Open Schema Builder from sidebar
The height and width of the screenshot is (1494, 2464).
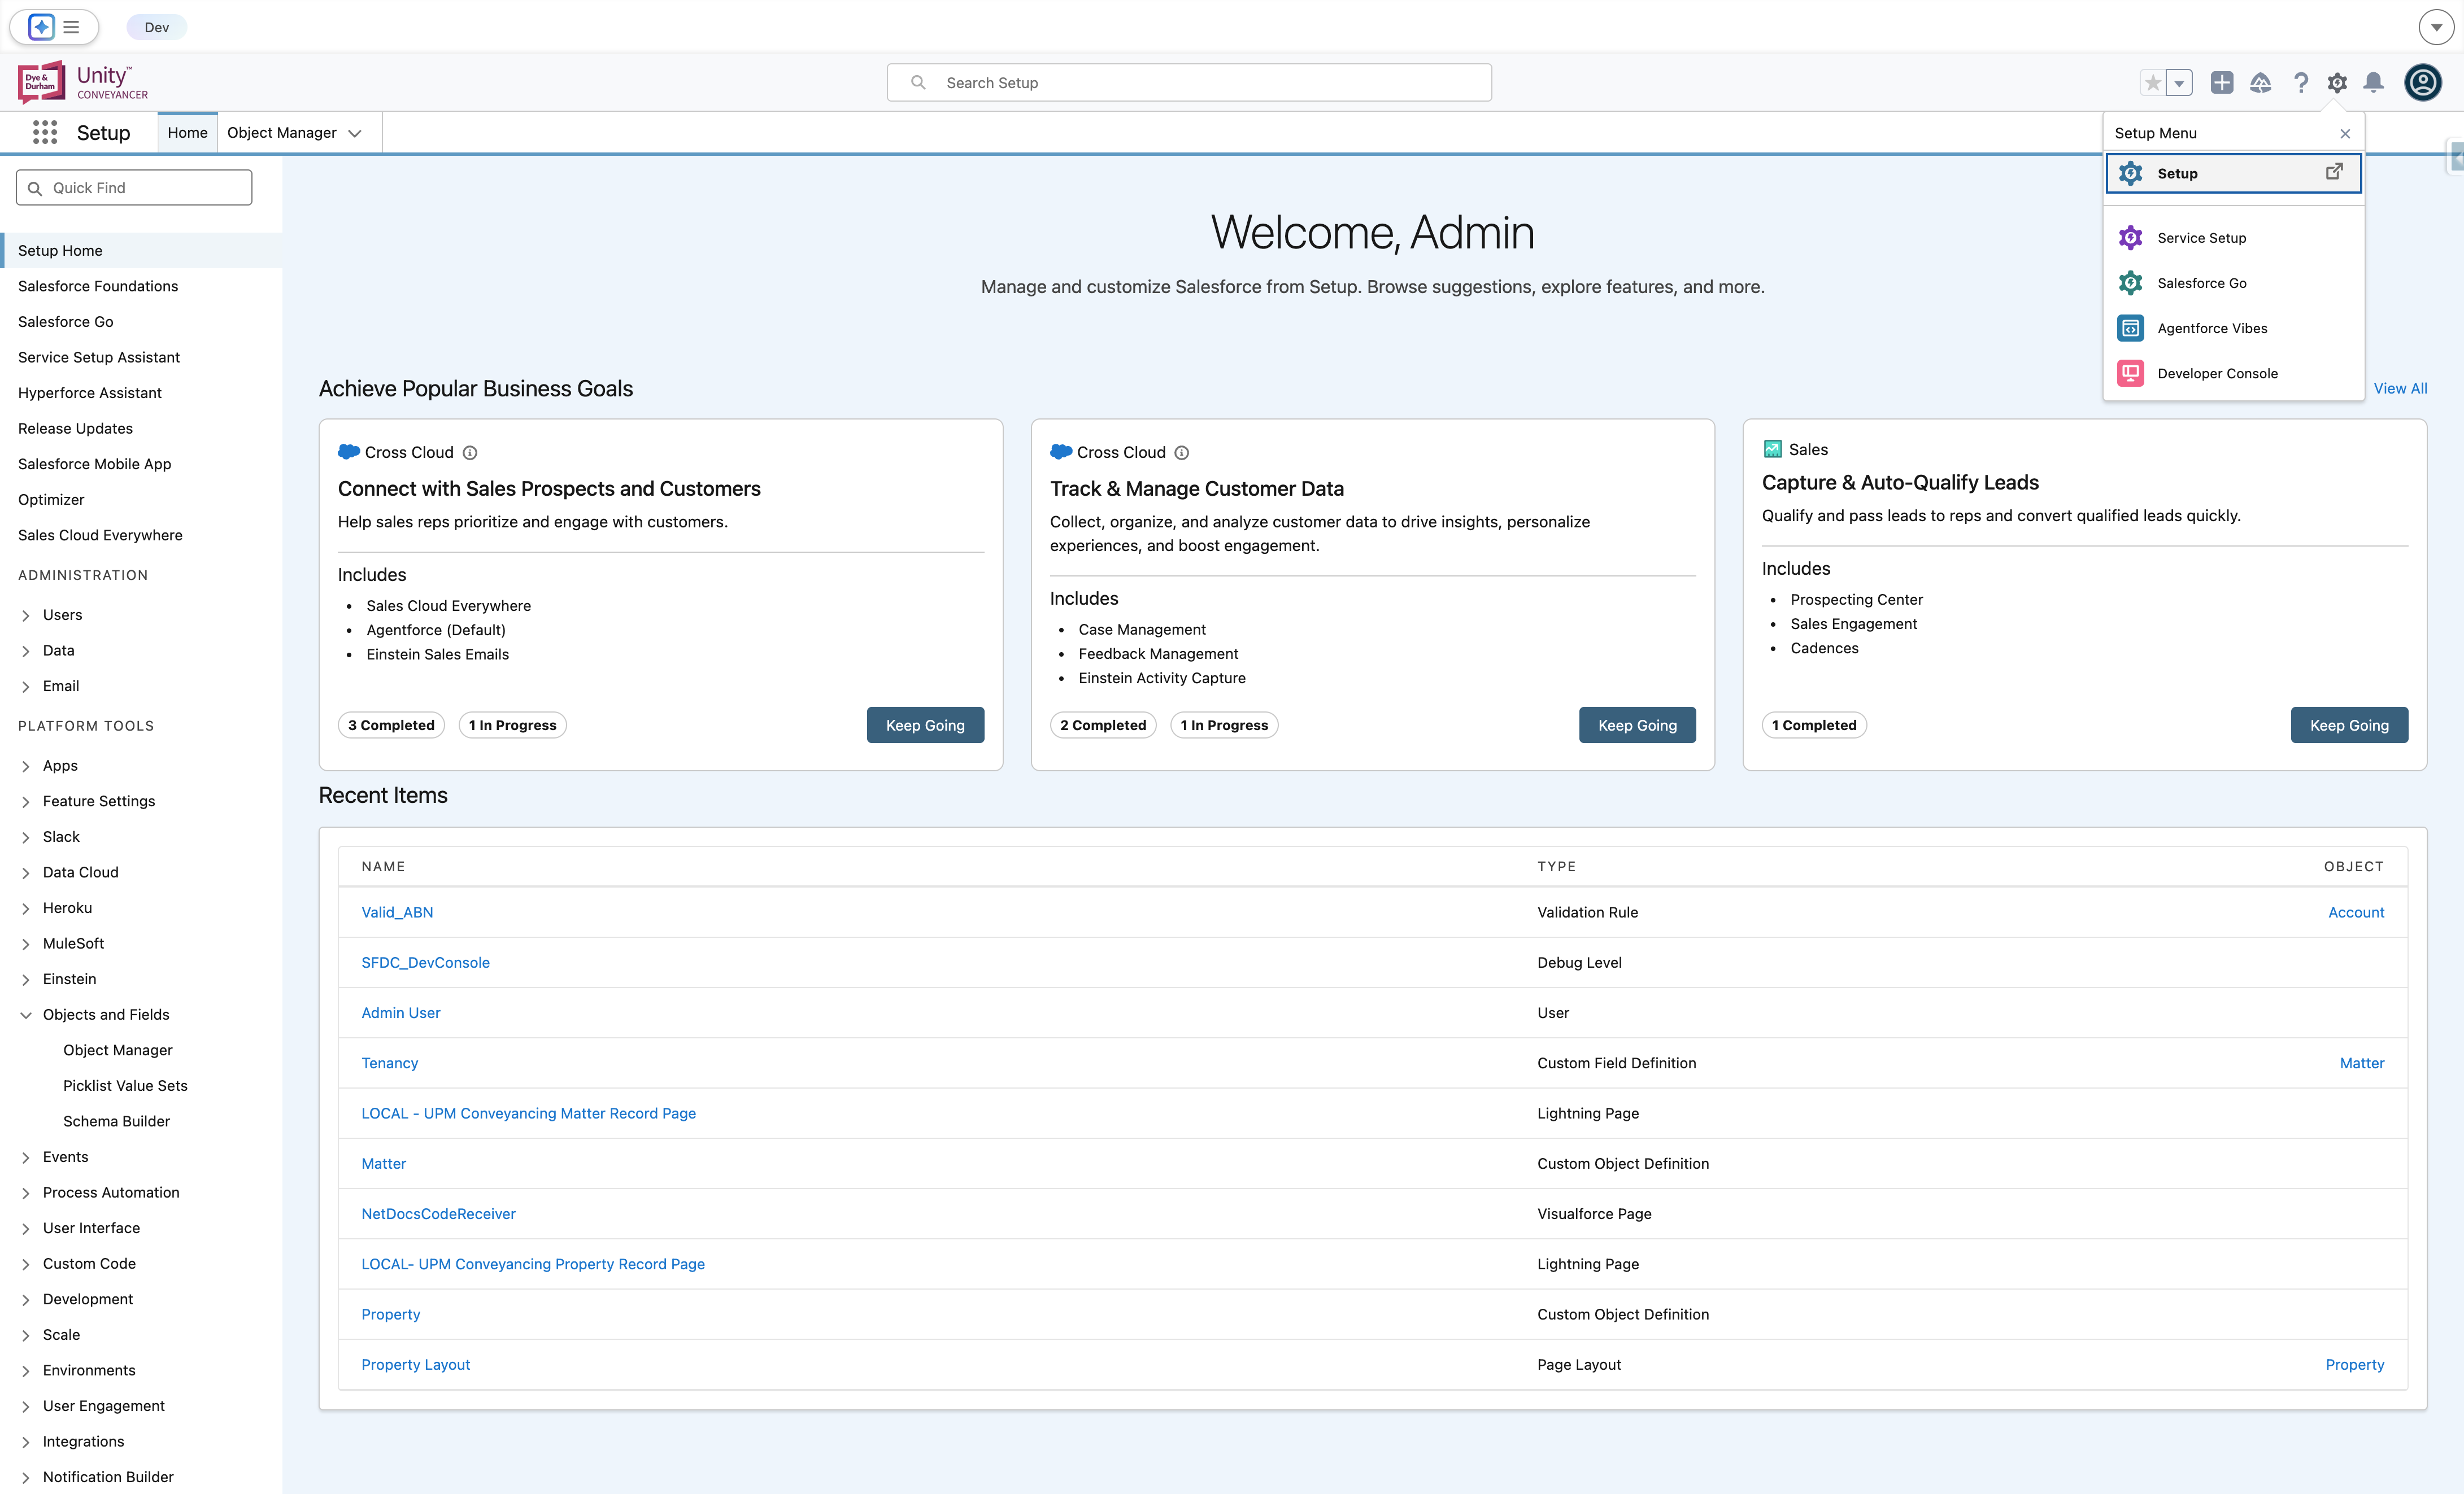[x=116, y=1121]
